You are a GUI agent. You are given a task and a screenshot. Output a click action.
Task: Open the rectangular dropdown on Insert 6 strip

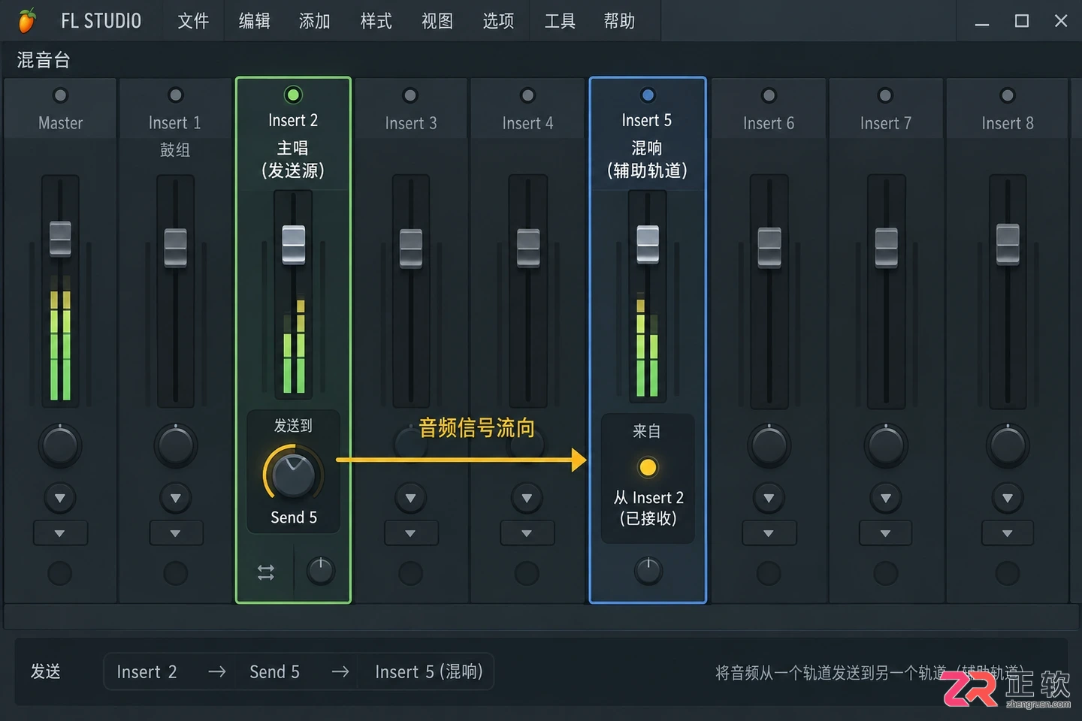tap(769, 533)
